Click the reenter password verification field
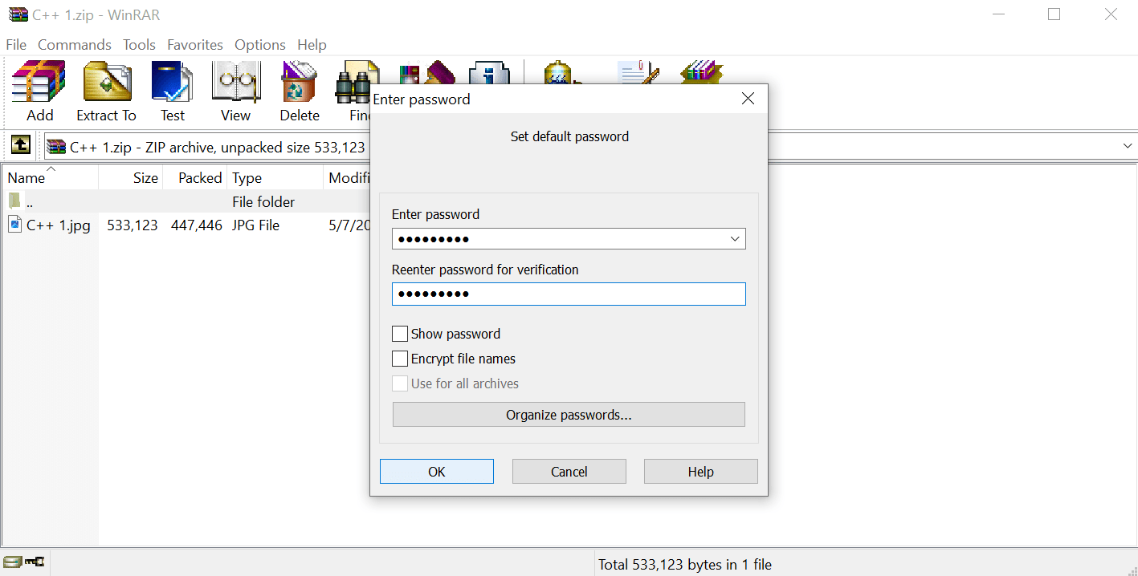The image size is (1138, 576). [568, 294]
